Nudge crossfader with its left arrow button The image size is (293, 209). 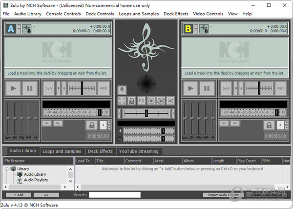119,113
